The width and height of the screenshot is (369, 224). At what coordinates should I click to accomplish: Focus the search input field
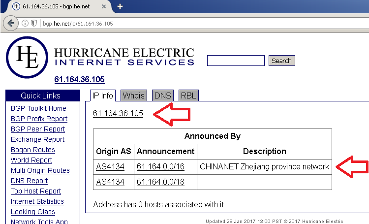pos(236,61)
